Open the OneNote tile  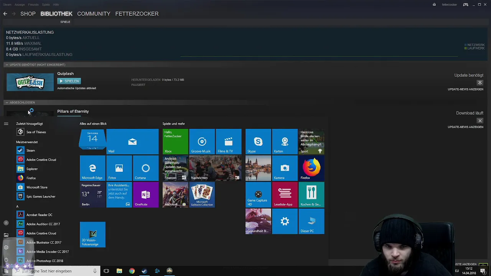click(145, 195)
